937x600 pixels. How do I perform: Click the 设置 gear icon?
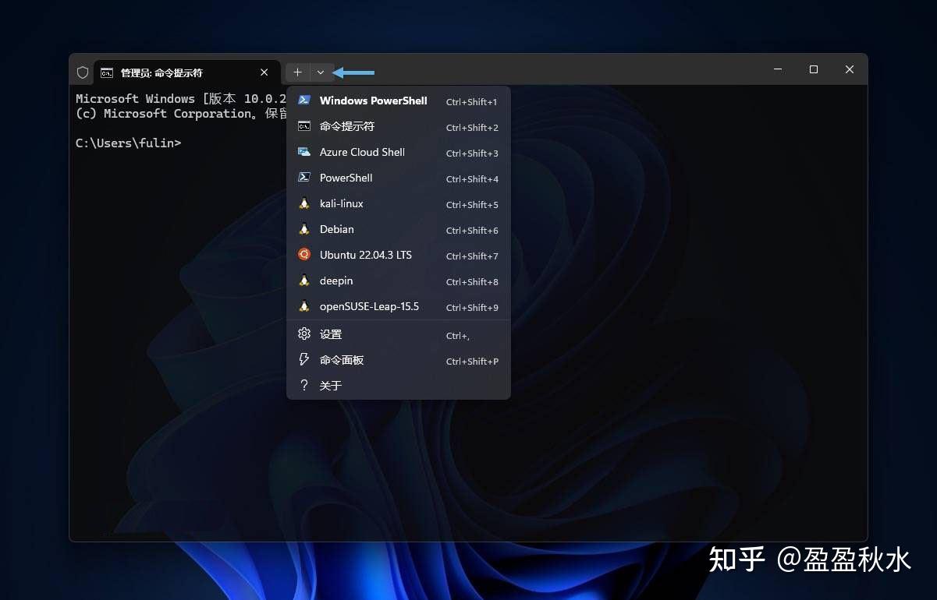[304, 334]
